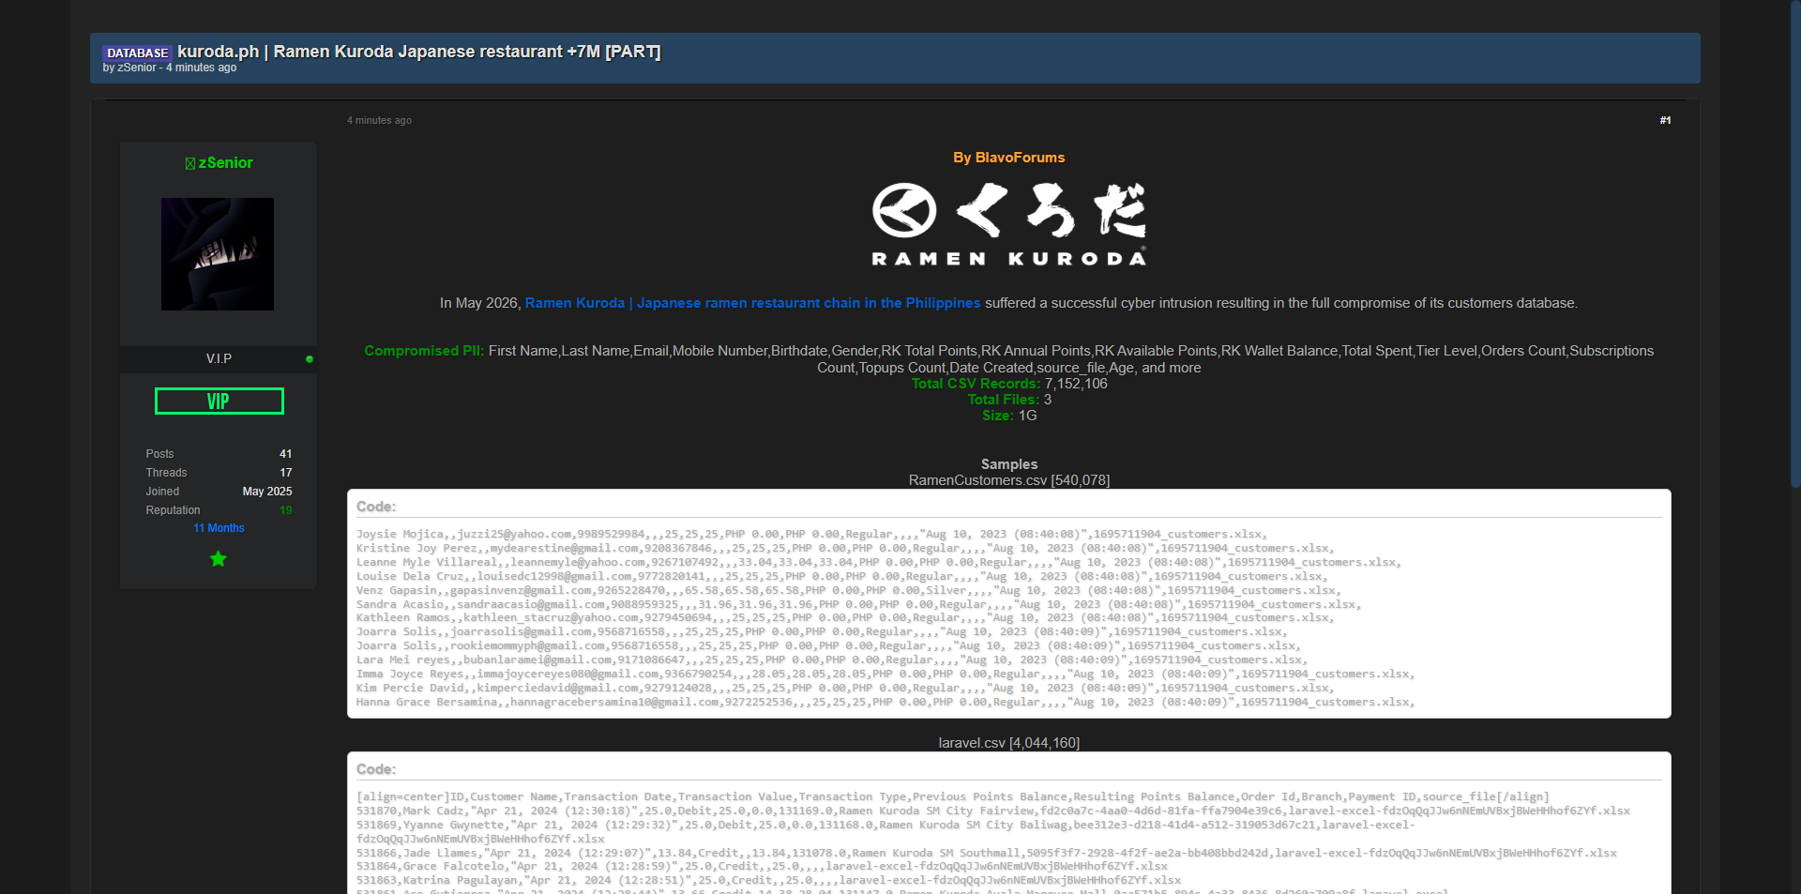Viewport: 1801px width, 894px height.
Task: Click the post timestamp 4 minutes ago
Action: 379,120
